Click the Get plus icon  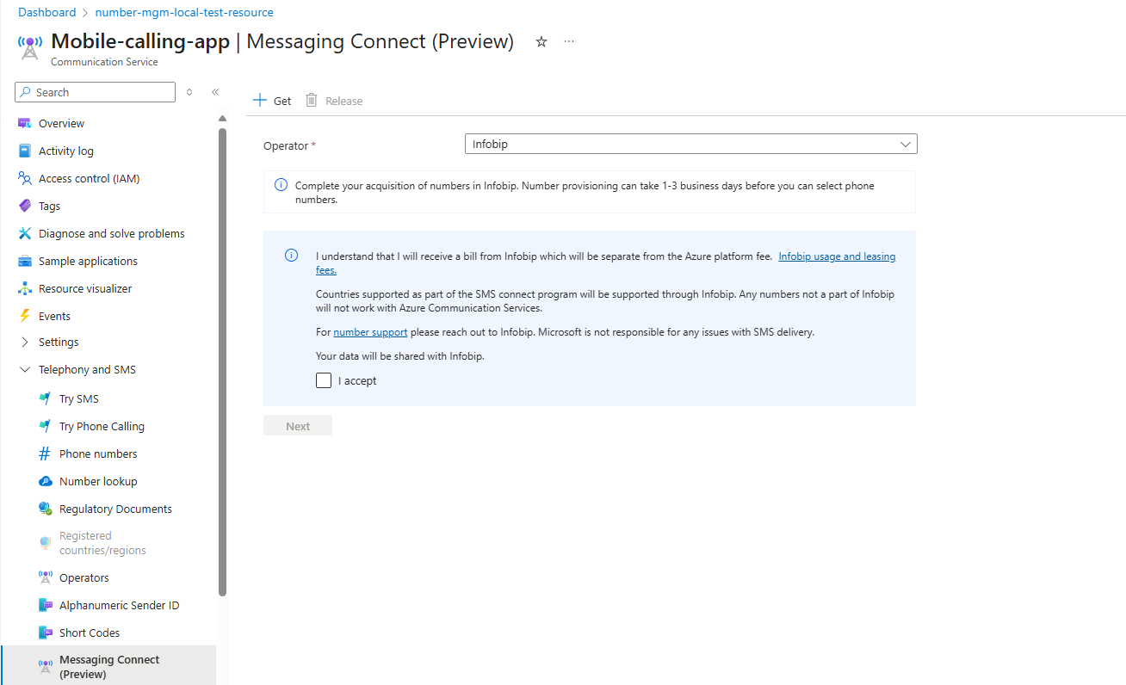click(260, 101)
